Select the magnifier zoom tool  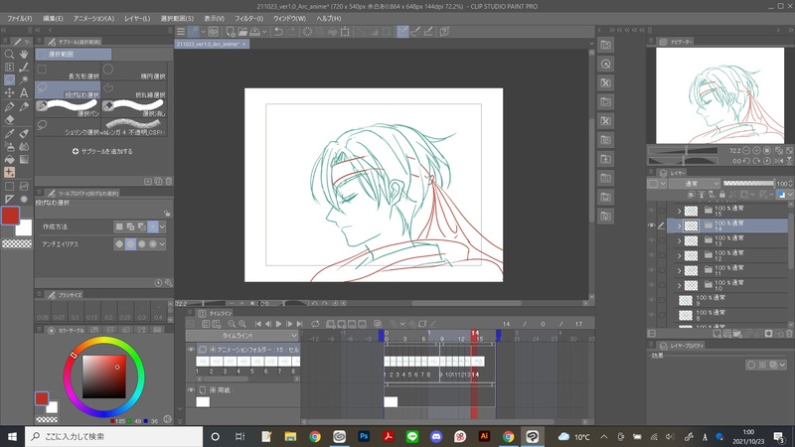pos(9,55)
